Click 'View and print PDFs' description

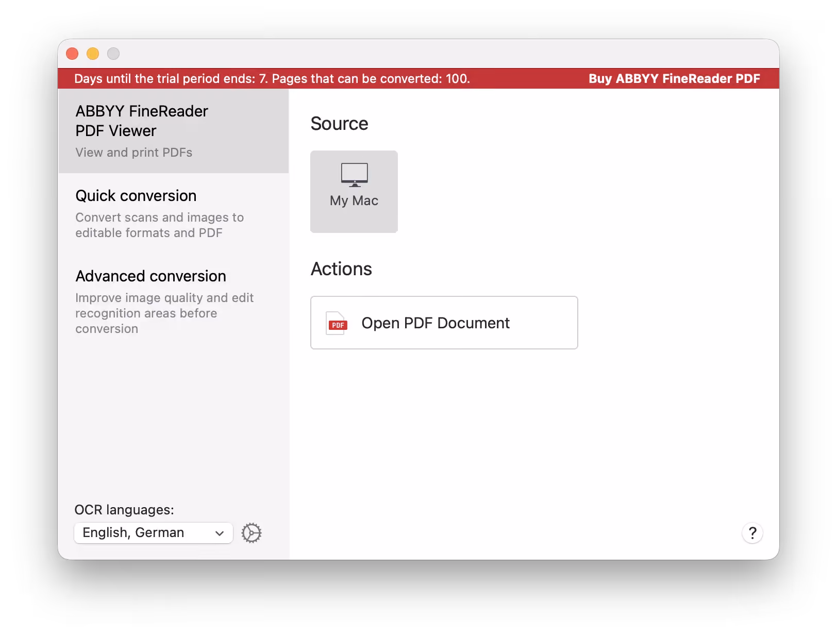134,153
